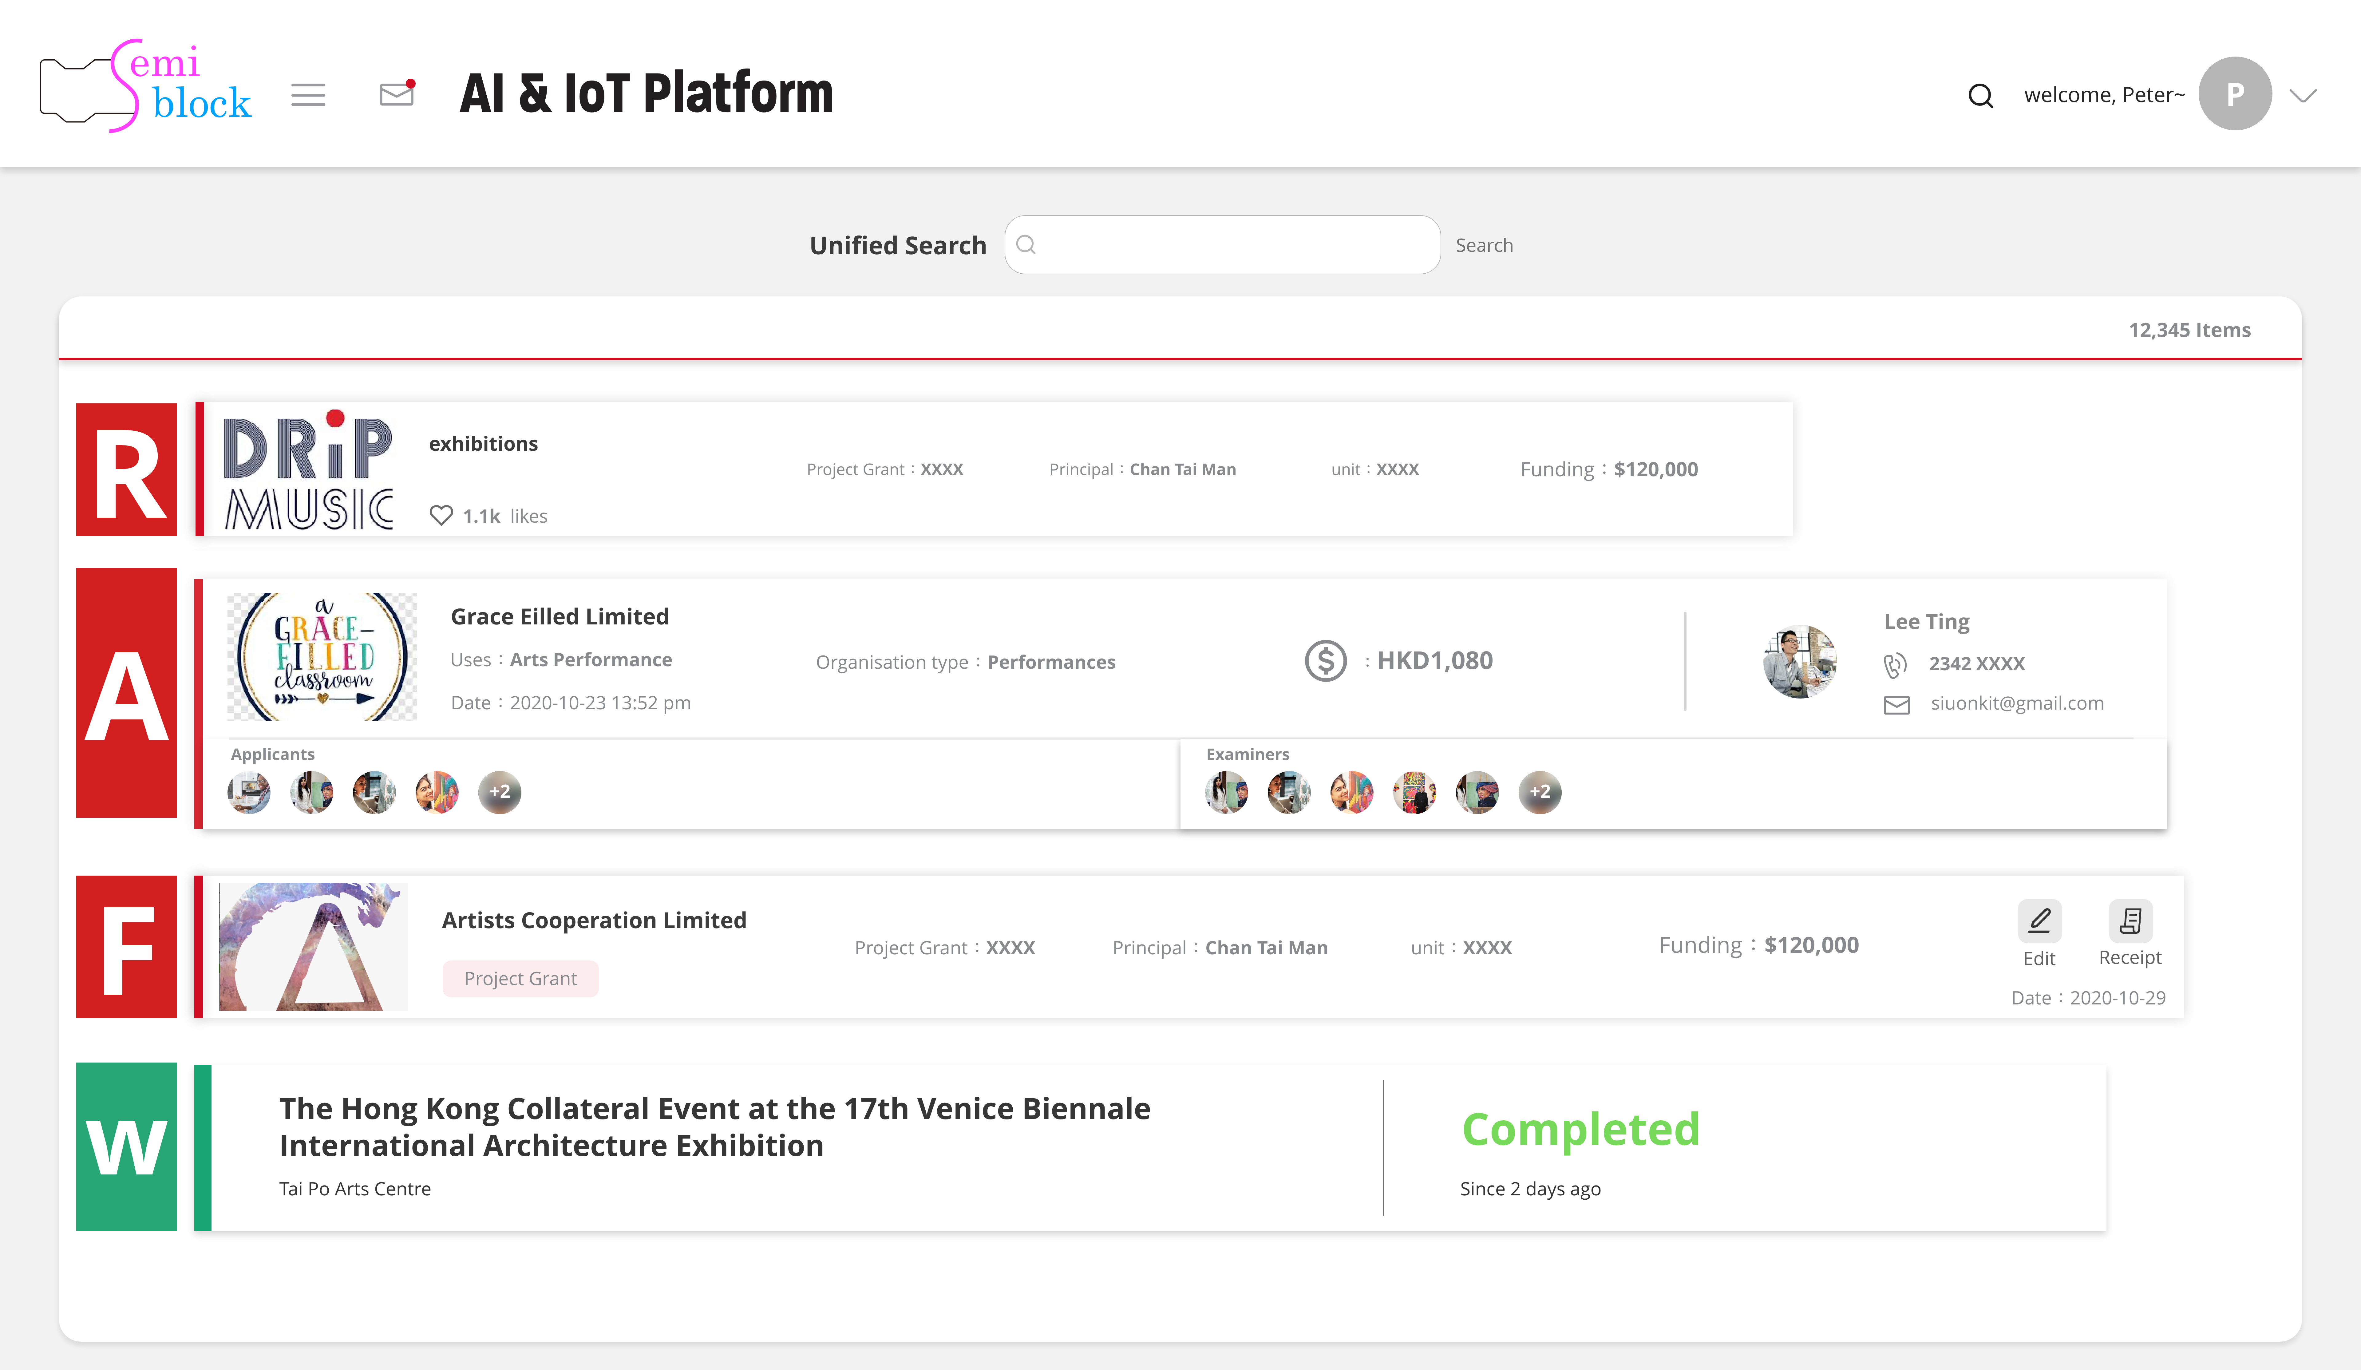Open the Artists Cooperation Limited title

tap(594, 920)
